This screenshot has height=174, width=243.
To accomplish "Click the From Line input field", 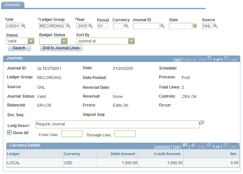I will (x=72, y=134).
